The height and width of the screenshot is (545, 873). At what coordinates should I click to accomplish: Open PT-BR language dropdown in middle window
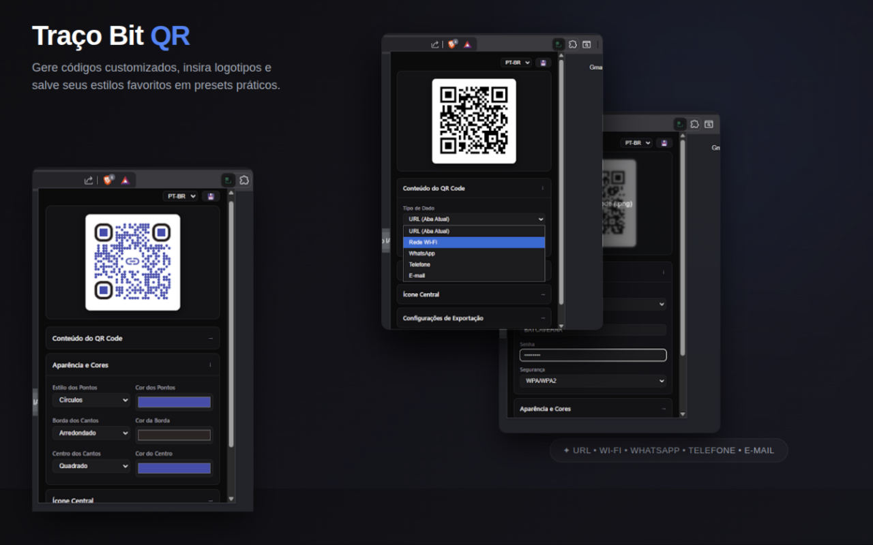click(516, 62)
